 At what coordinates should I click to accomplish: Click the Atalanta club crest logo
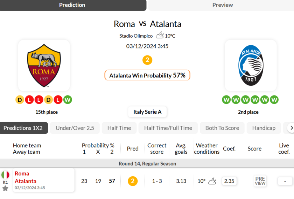(251, 66)
